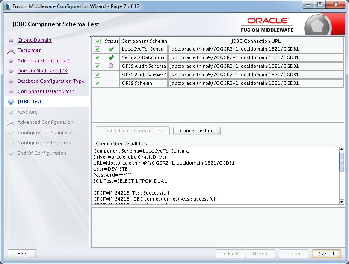Open the Administrator Account step
The height and width of the screenshot is (264, 349).
click(44, 60)
